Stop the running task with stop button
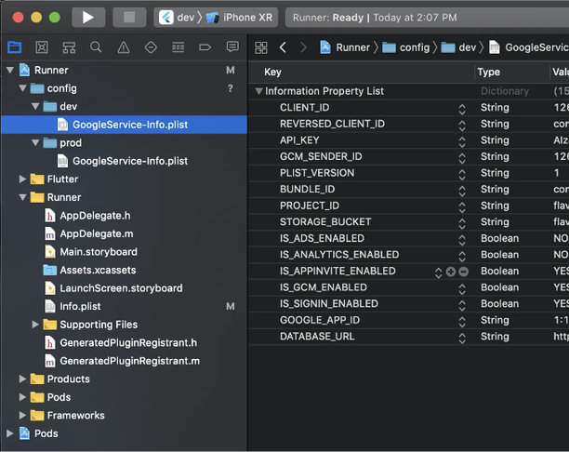The image size is (569, 452). coord(129,17)
